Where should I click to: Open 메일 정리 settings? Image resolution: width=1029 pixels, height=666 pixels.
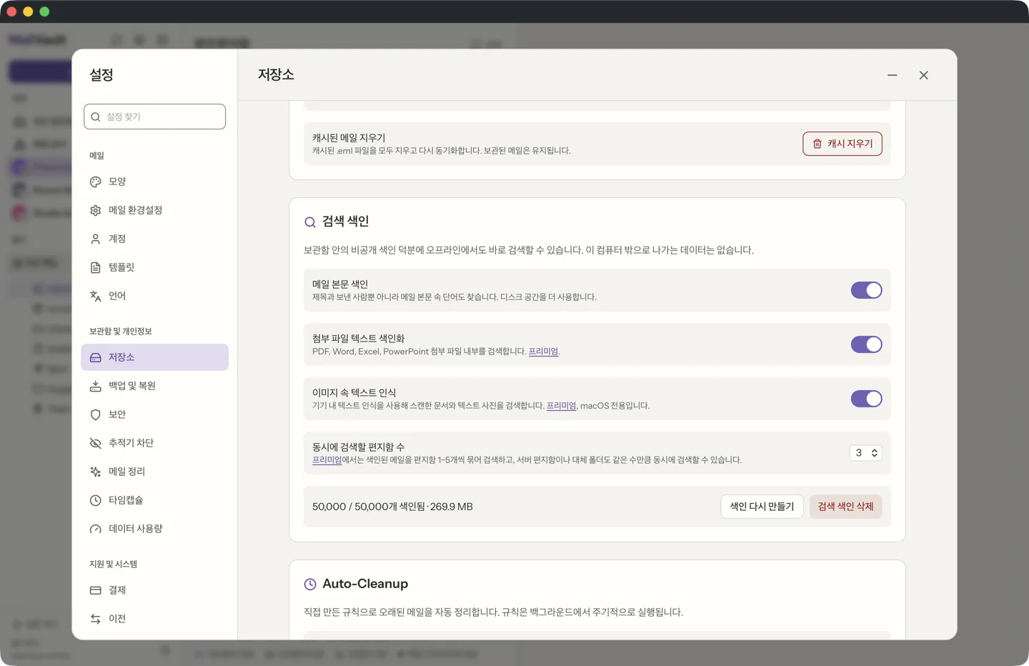pos(154,472)
